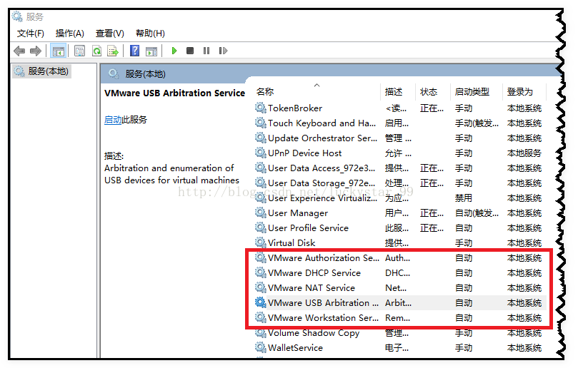
Task: Click the Back arrow in the toolbar
Action: coord(19,51)
